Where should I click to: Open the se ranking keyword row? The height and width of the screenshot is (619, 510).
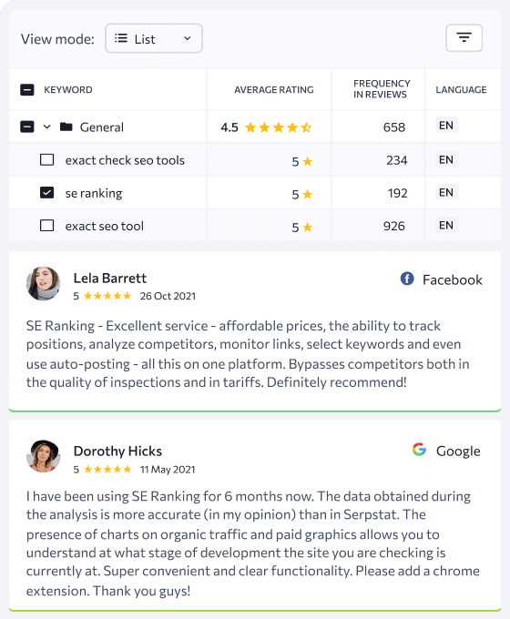point(255,193)
